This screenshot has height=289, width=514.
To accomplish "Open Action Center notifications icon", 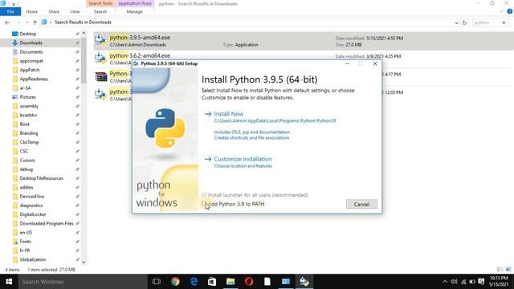I will (481, 282).
